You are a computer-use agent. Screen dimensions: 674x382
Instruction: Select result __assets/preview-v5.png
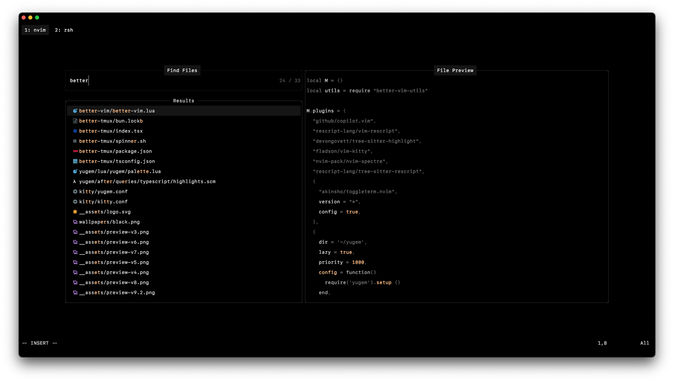184,262
